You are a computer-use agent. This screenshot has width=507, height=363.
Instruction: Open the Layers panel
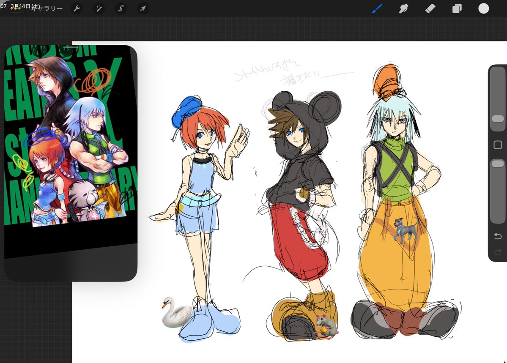pyautogui.click(x=457, y=8)
